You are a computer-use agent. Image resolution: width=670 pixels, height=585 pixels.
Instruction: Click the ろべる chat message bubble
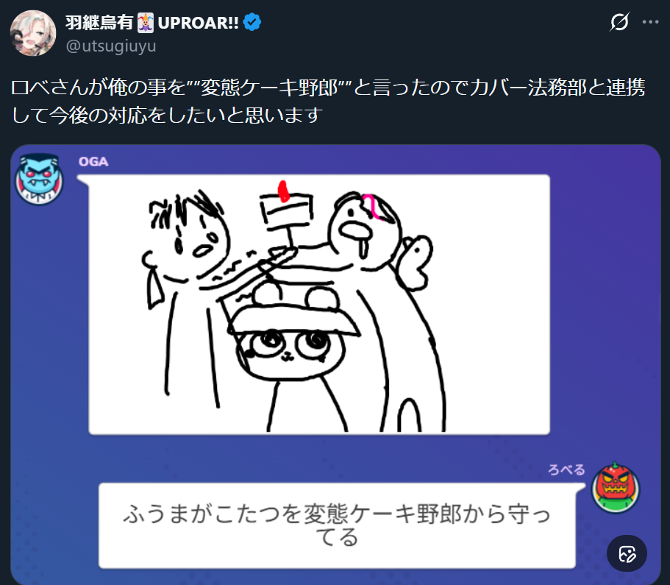point(337,525)
